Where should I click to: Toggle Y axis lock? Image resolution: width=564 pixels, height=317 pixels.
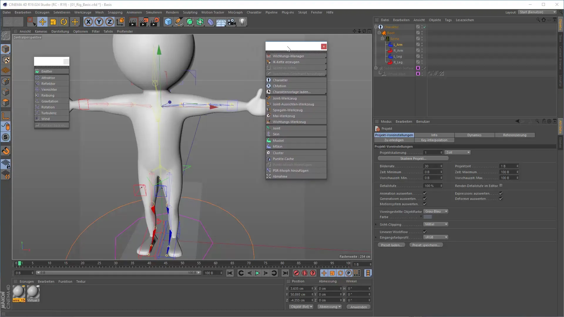[x=99, y=22]
